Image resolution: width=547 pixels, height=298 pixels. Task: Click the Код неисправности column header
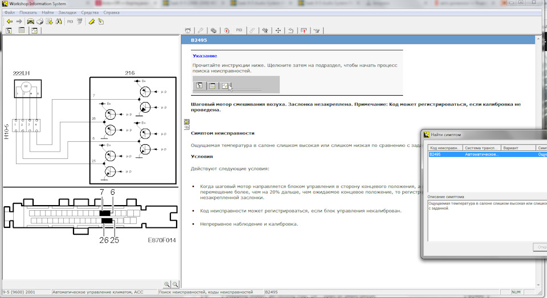coord(445,148)
